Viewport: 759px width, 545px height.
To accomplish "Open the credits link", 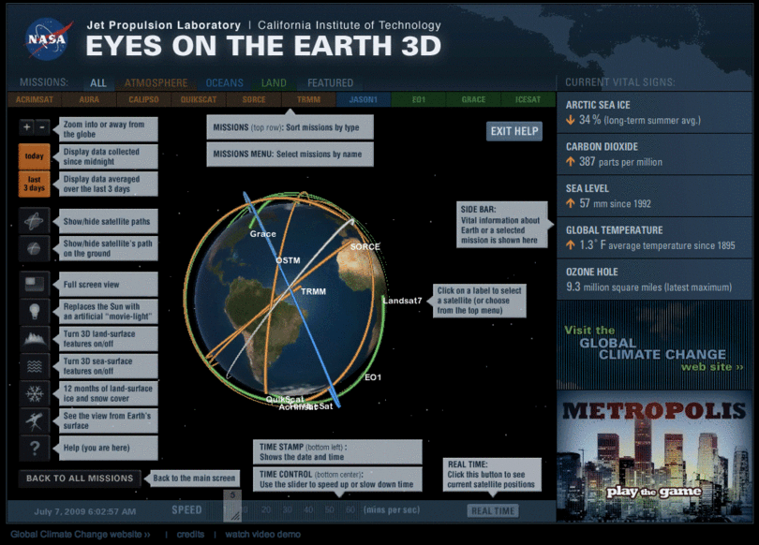I will pos(190,535).
